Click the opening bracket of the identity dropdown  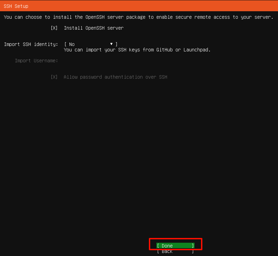click(65, 44)
